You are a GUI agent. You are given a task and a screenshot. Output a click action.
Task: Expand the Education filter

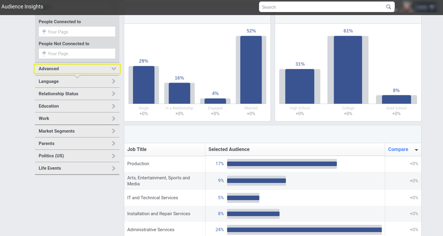(77, 106)
